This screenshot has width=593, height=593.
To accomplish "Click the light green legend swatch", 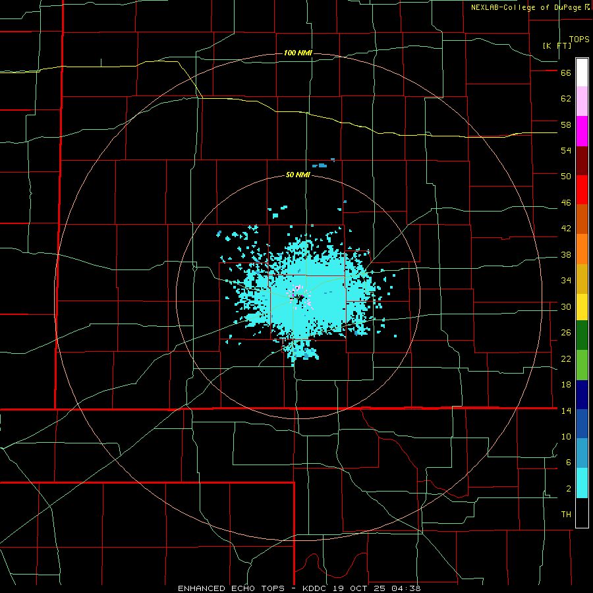I will pos(582,365).
